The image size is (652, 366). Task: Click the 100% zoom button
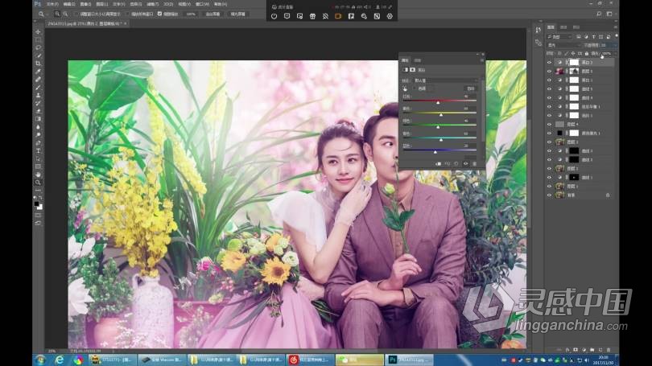click(191, 14)
